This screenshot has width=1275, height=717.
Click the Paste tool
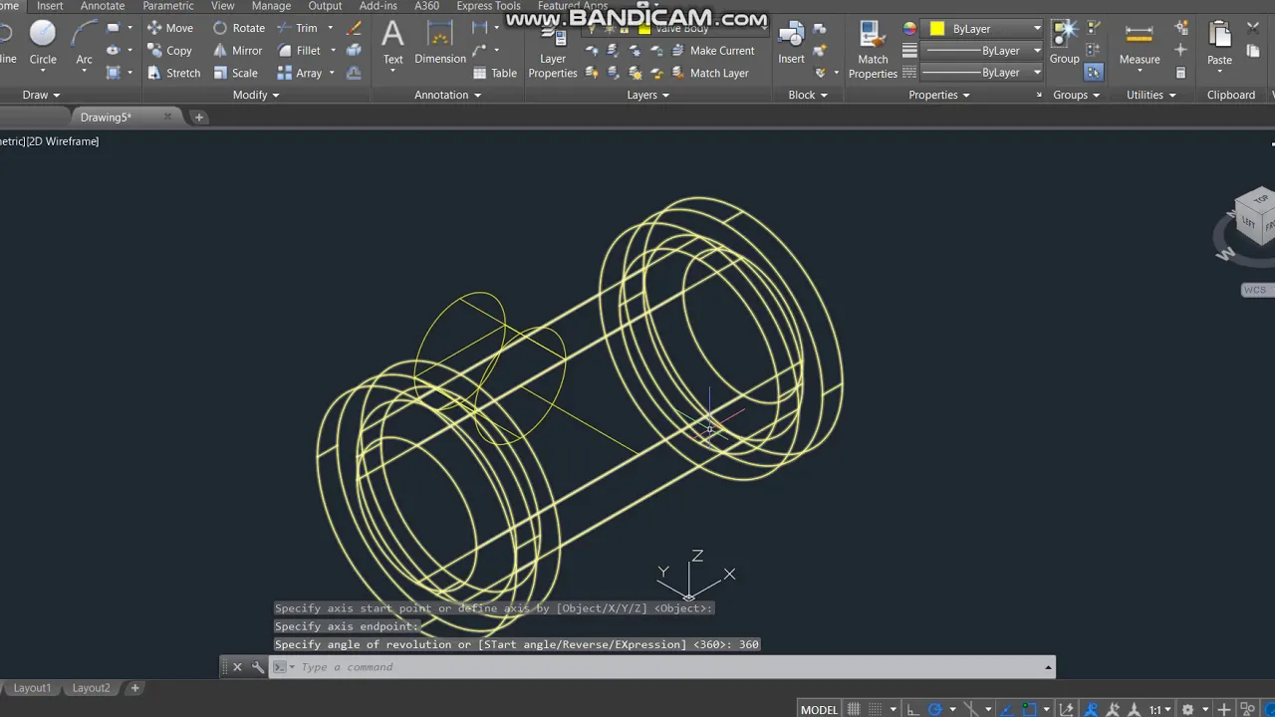pyautogui.click(x=1220, y=45)
